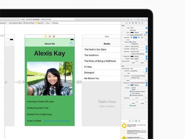Click the Books I'm Currently Reading button
185x139 pixels.
[57, 121]
